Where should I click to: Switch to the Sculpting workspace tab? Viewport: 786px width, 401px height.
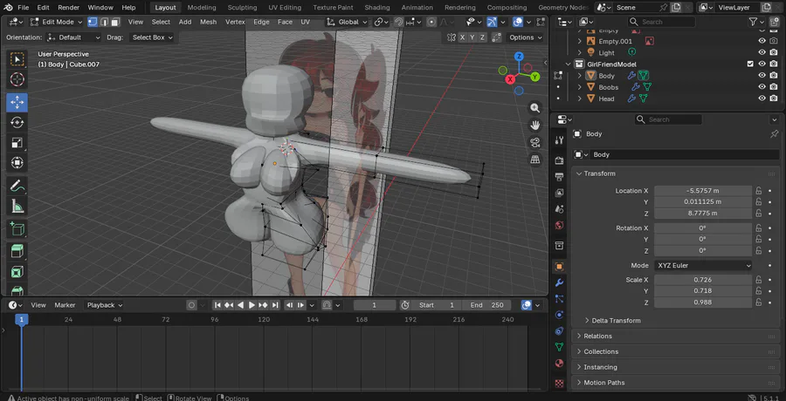click(242, 7)
